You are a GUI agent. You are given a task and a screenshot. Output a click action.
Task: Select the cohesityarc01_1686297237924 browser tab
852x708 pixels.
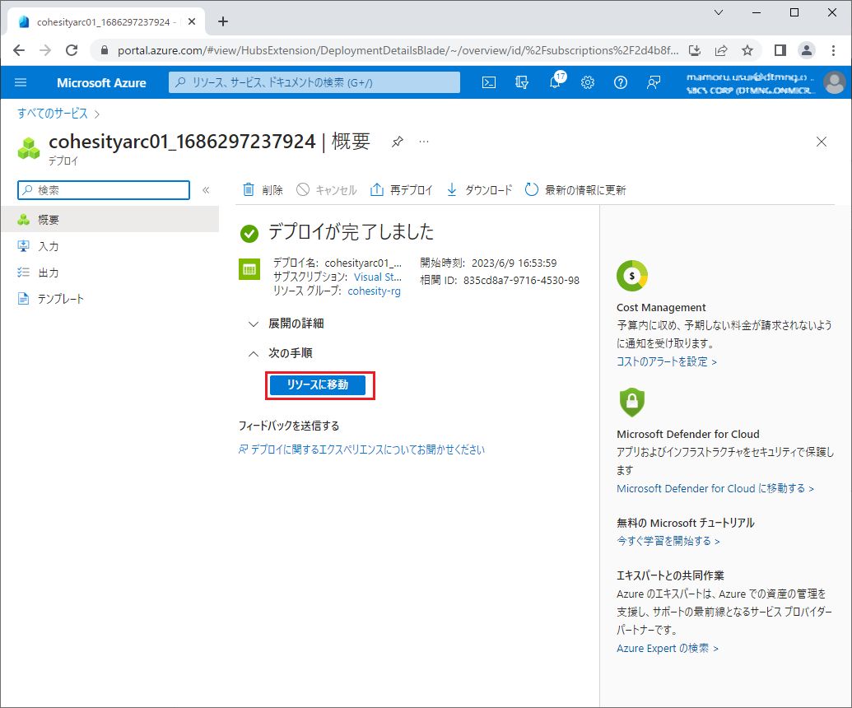pos(106,21)
